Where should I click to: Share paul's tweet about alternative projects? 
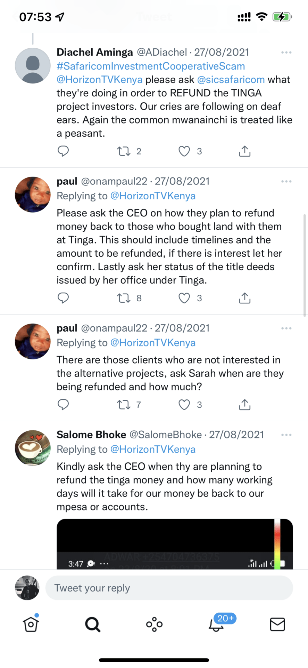tap(244, 404)
